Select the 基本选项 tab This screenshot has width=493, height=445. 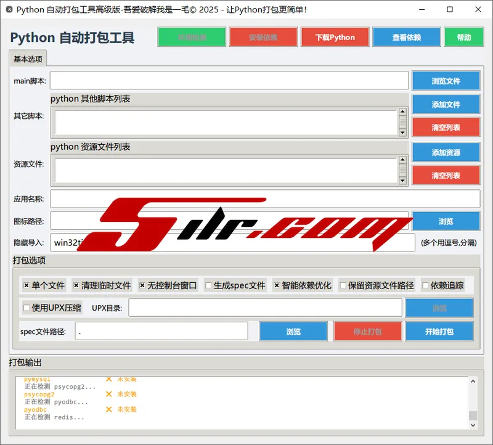(28, 59)
